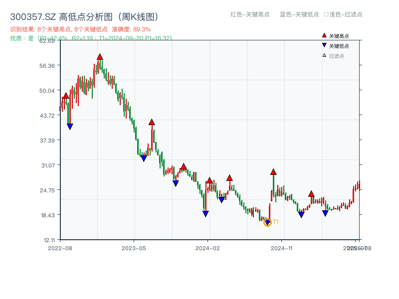Click the red key-high triangle at the chart's highest peak
This screenshot has height=299, width=399.
tap(100, 57)
